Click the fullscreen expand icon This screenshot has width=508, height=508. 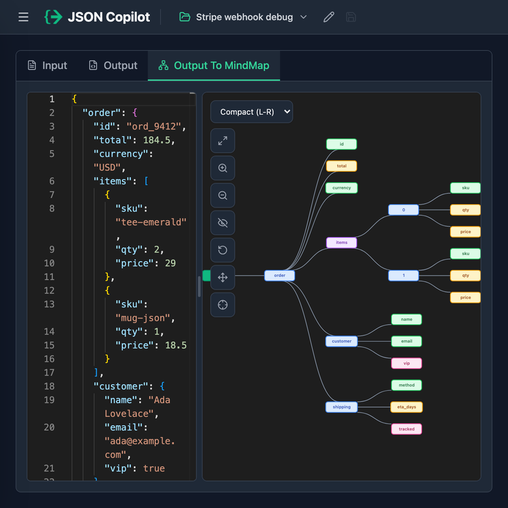click(x=223, y=141)
